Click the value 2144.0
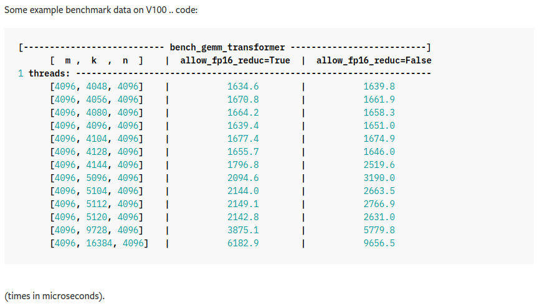 [243, 192]
